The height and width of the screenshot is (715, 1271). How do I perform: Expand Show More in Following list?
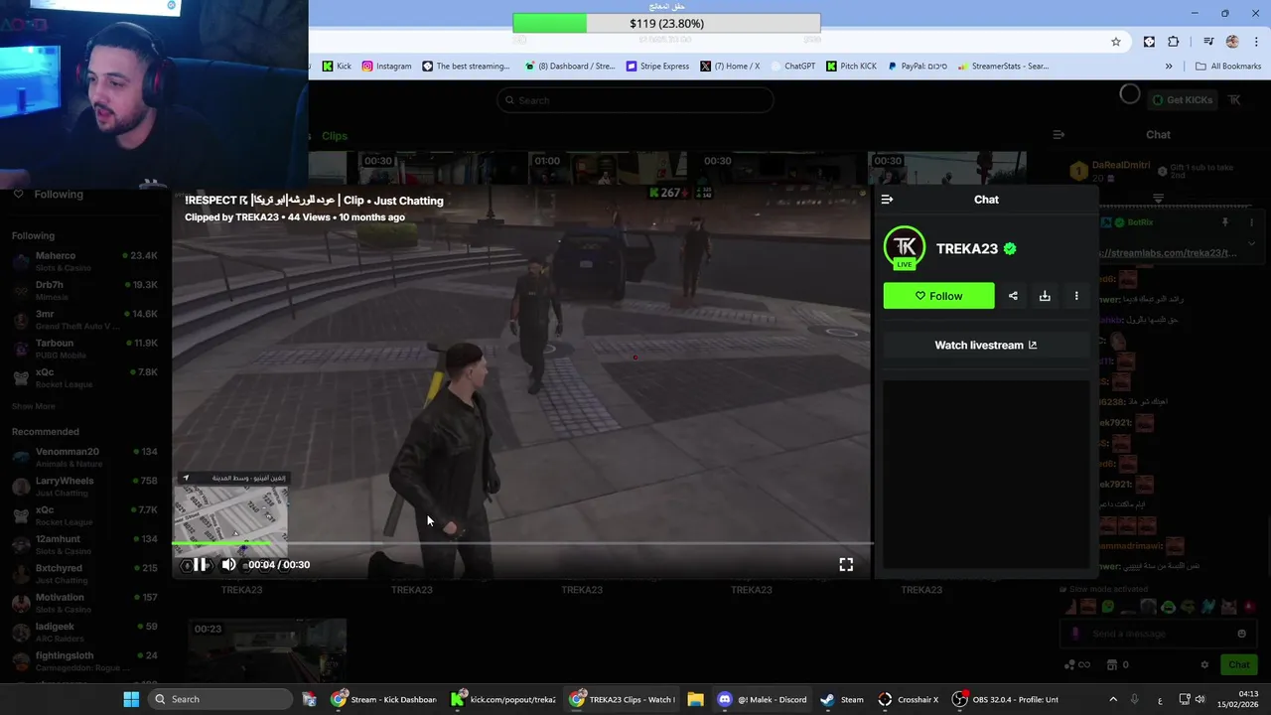coord(34,406)
